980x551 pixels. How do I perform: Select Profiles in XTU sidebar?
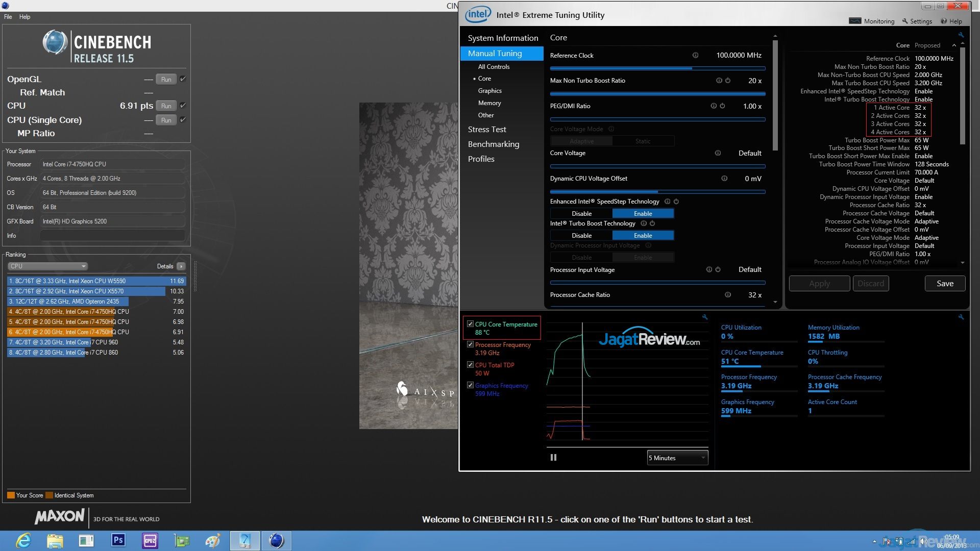click(x=481, y=159)
